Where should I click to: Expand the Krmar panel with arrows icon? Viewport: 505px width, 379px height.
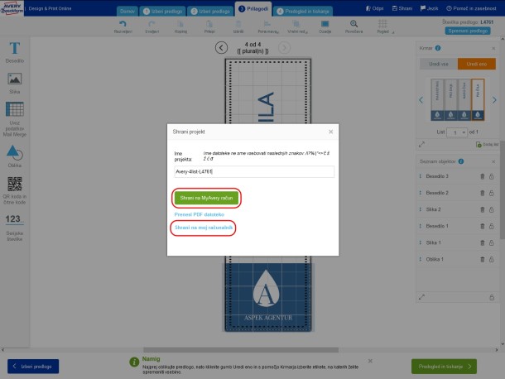pyautogui.click(x=421, y=145)
